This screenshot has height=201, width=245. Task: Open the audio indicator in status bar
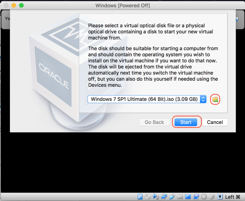[x=156, y=197]
